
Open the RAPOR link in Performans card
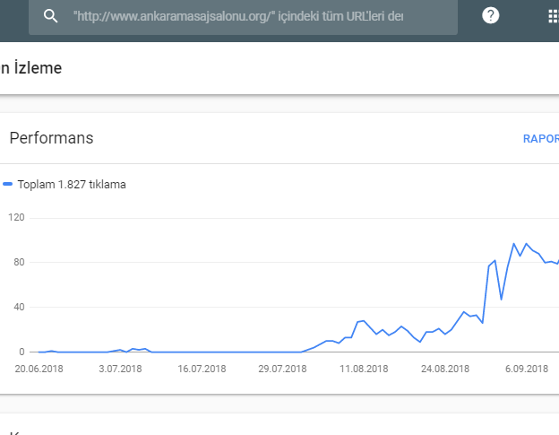(x=541, y=139)
